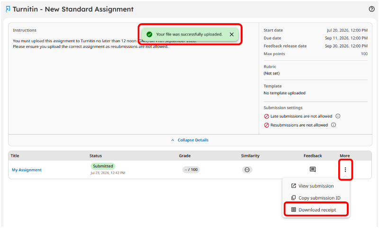The width and height of the screenshot is (379, 228).
Task: Choose Download receipt from the menu
Action: point(316,210)
